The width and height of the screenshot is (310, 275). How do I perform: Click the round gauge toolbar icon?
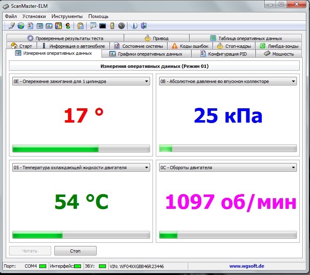121,26
